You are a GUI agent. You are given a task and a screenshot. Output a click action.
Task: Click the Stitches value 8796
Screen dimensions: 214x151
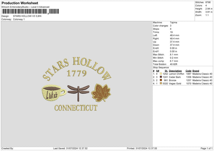pos(208,2)
